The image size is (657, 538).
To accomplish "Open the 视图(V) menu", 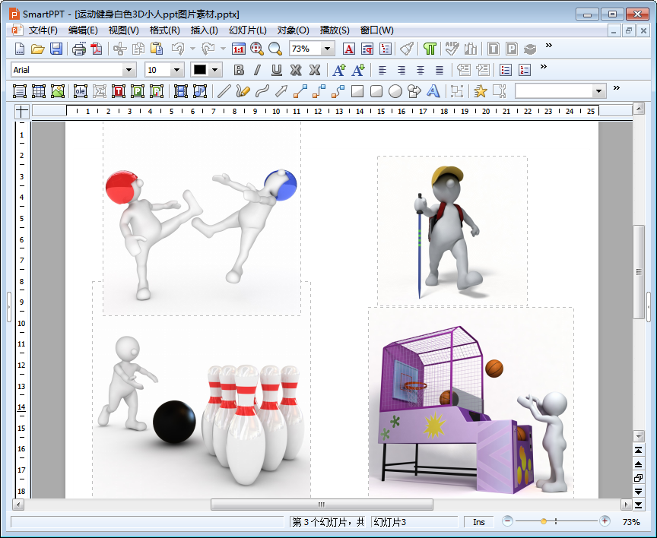I will click(124, 30).
